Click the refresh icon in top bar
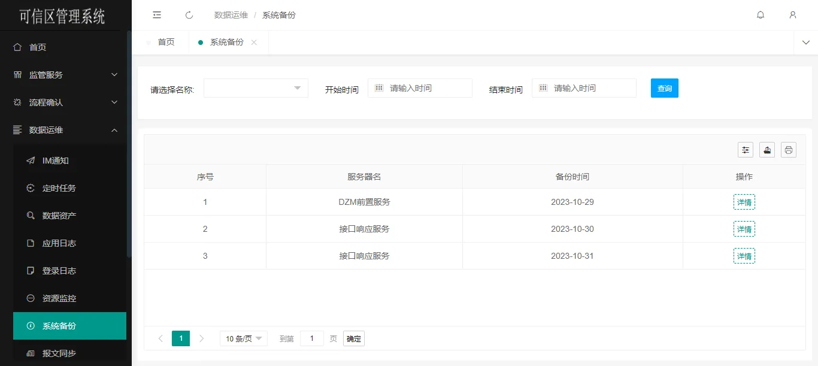 189,15
